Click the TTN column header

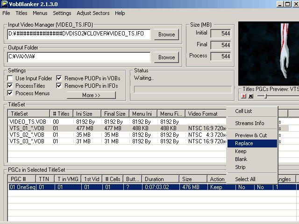coord(45,179)
